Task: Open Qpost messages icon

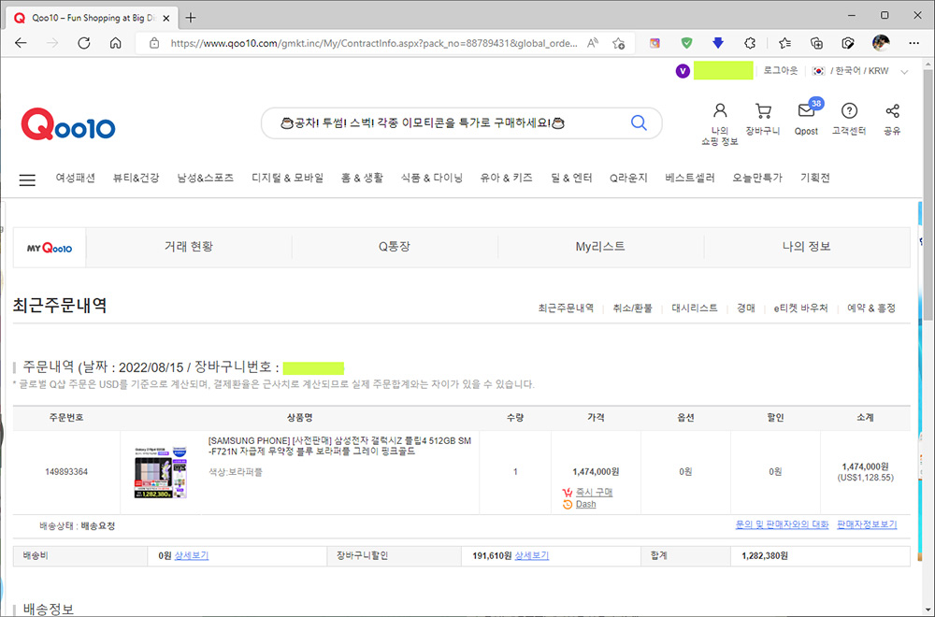Action: (806, 118)
